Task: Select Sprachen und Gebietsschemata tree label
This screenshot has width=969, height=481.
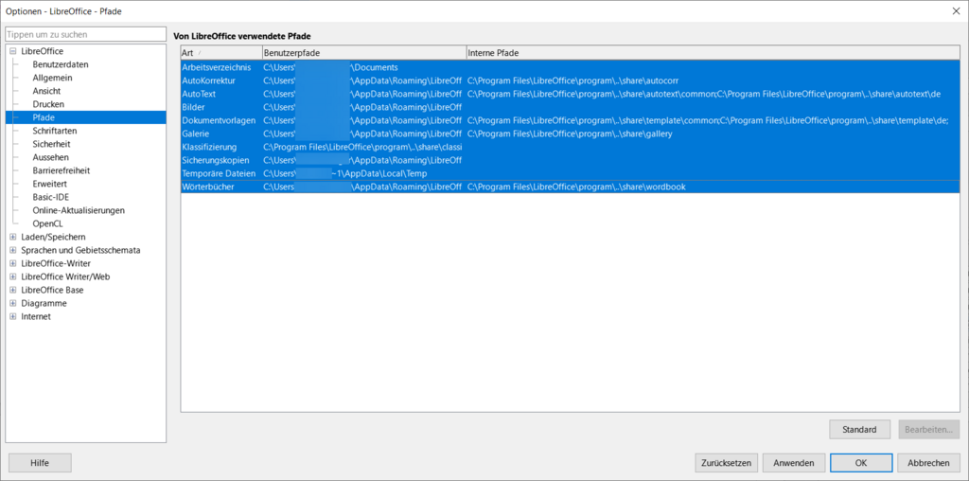Action: [80, 250]
